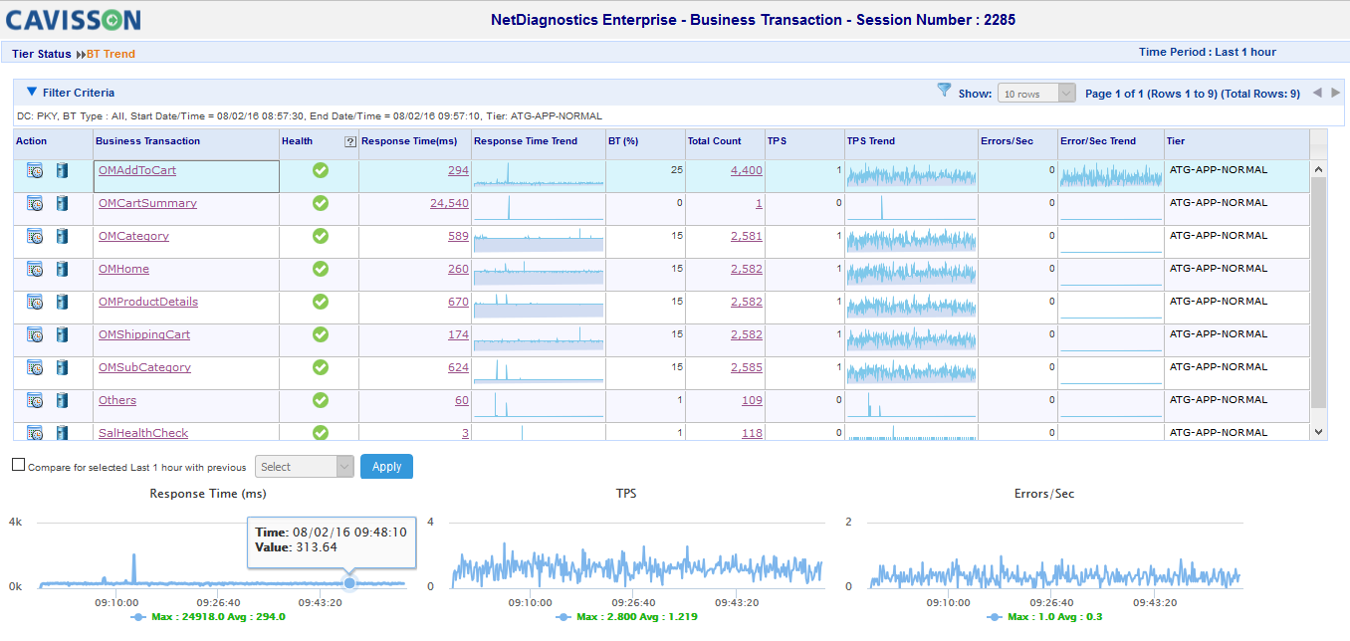Click the clock-window action icon for OMAddToCart
1350x641 pixels.
[x=35, y=171]
